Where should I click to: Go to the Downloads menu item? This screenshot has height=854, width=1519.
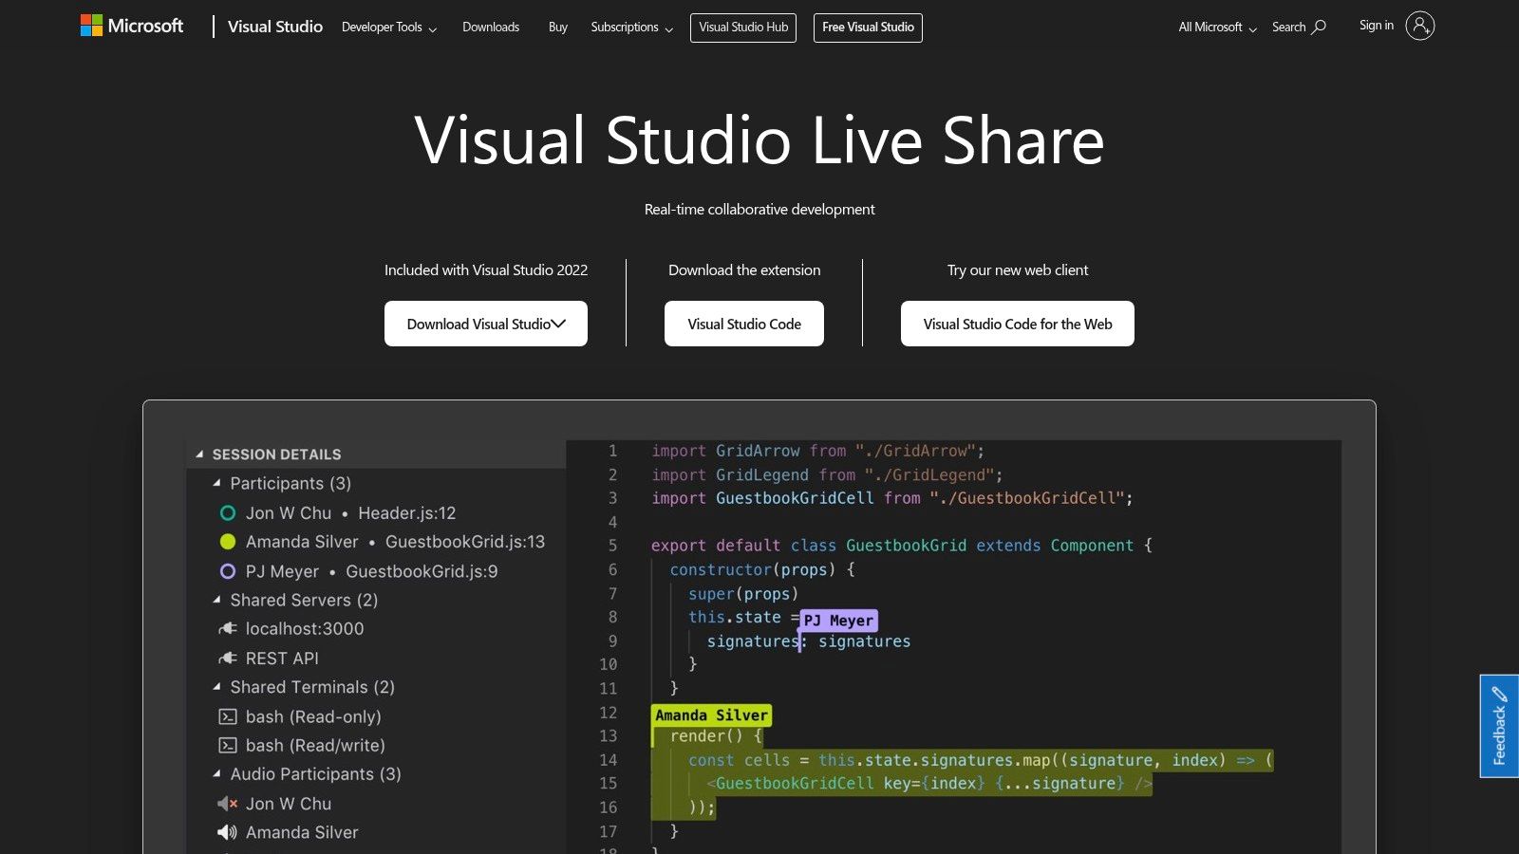491,28
